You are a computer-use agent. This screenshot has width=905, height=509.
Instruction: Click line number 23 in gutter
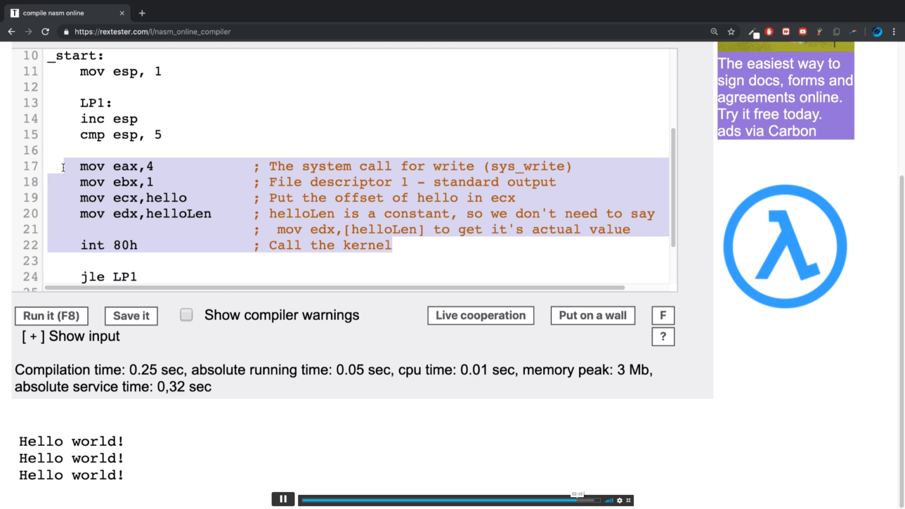31,261
